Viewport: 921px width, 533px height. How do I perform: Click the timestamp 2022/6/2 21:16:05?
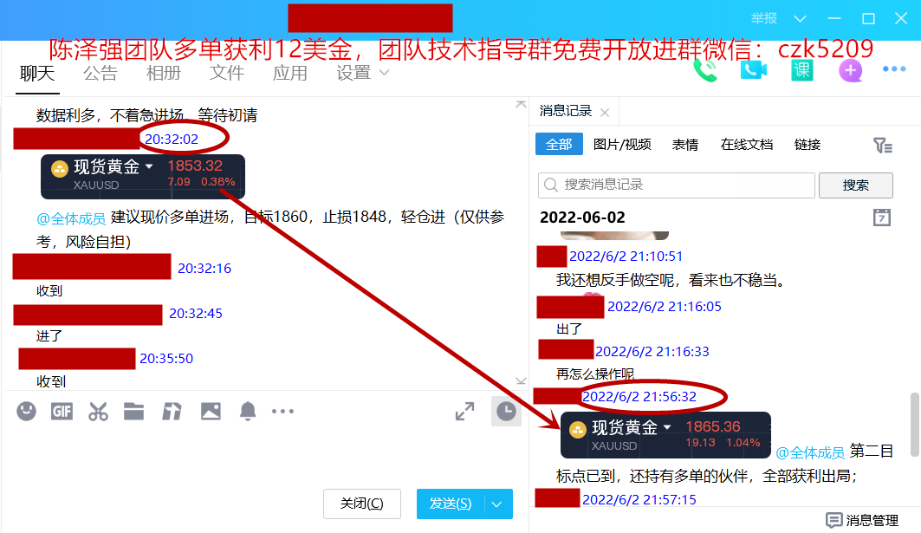coord(665,307)
